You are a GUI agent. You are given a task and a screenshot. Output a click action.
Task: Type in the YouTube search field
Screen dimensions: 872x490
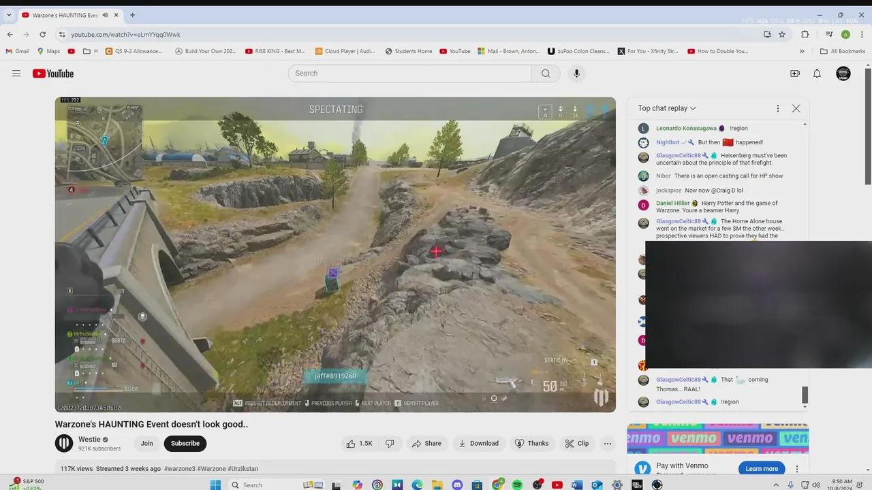(x=410, y=73)
